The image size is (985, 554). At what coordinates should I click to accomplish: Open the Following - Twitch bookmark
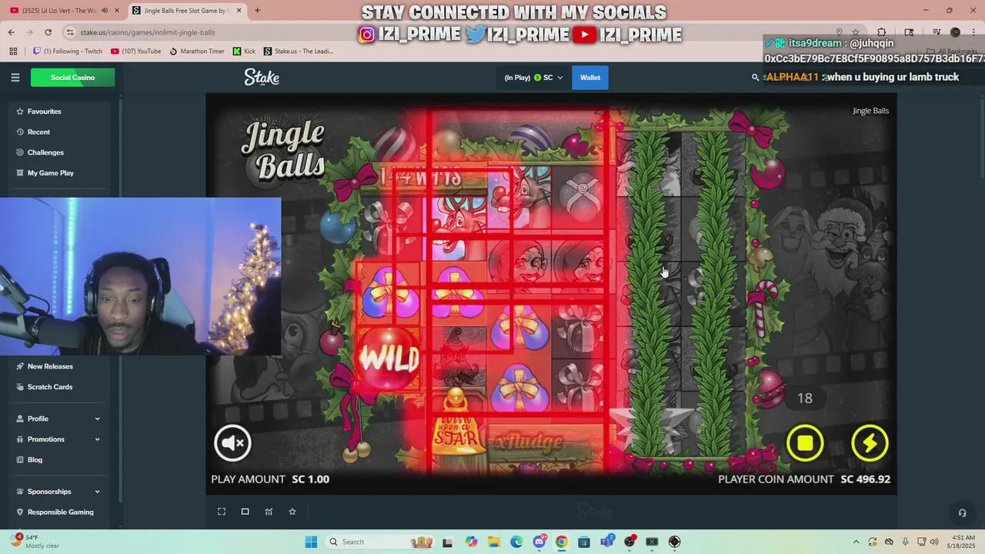(x=68, y=52)
